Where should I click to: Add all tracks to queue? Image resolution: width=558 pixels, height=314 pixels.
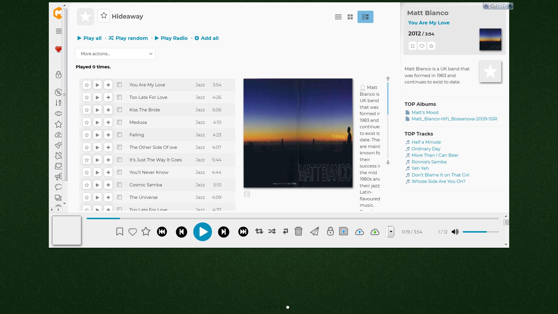click(x=207, y=38)
